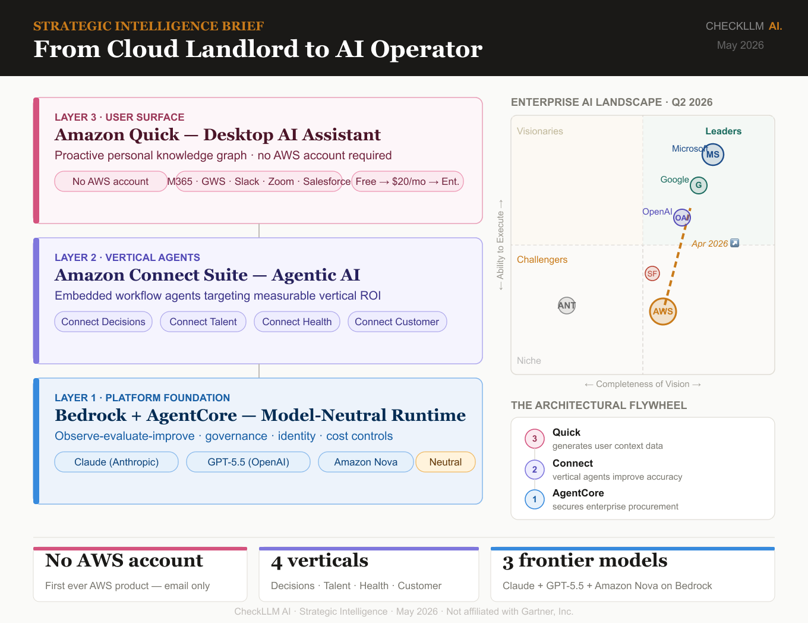
Task: Click the LAYER 1 · PLATFORM FOUNDATION label
Action: tap(142, 398)
